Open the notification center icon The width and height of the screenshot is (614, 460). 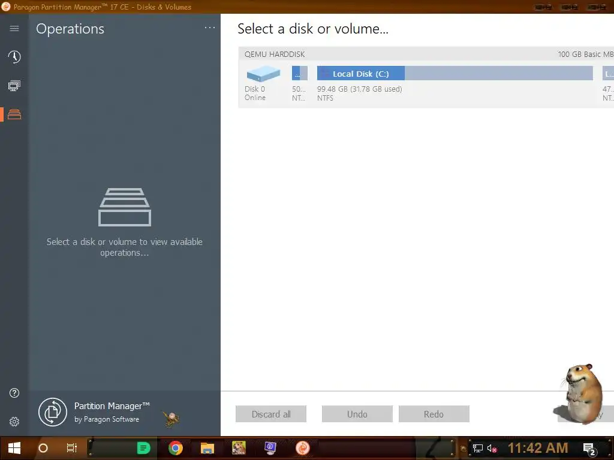[x=589, y=449]
